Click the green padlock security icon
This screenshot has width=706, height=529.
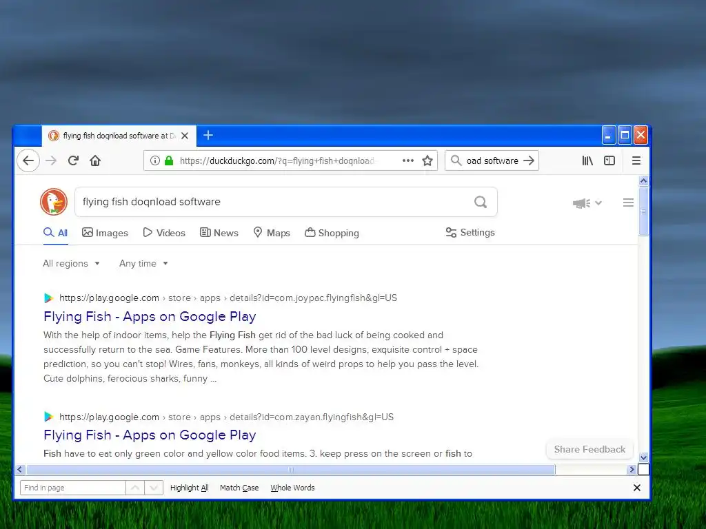[x=169, y=160]
